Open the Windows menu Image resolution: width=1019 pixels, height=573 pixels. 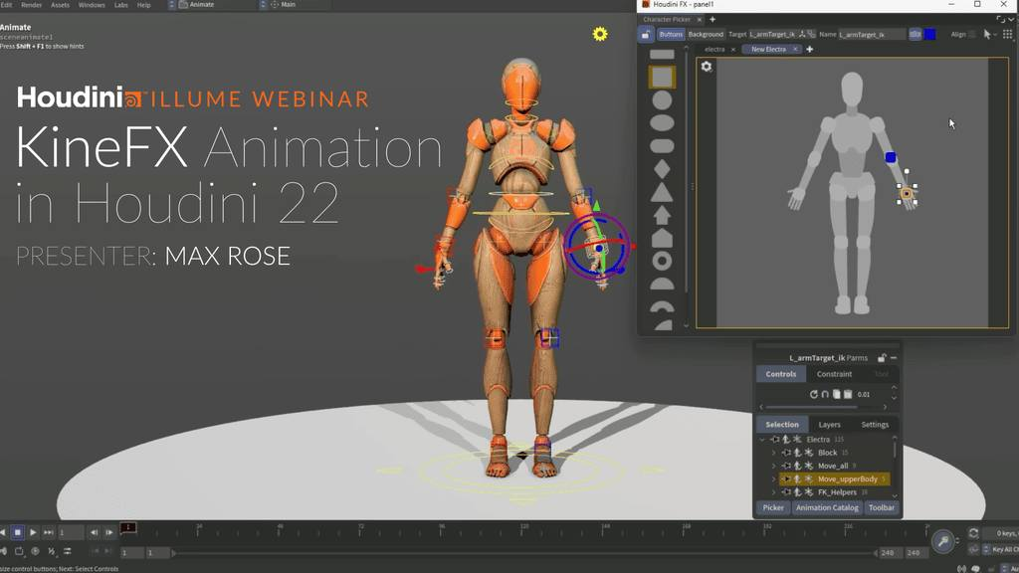click(x=92, y=5)
